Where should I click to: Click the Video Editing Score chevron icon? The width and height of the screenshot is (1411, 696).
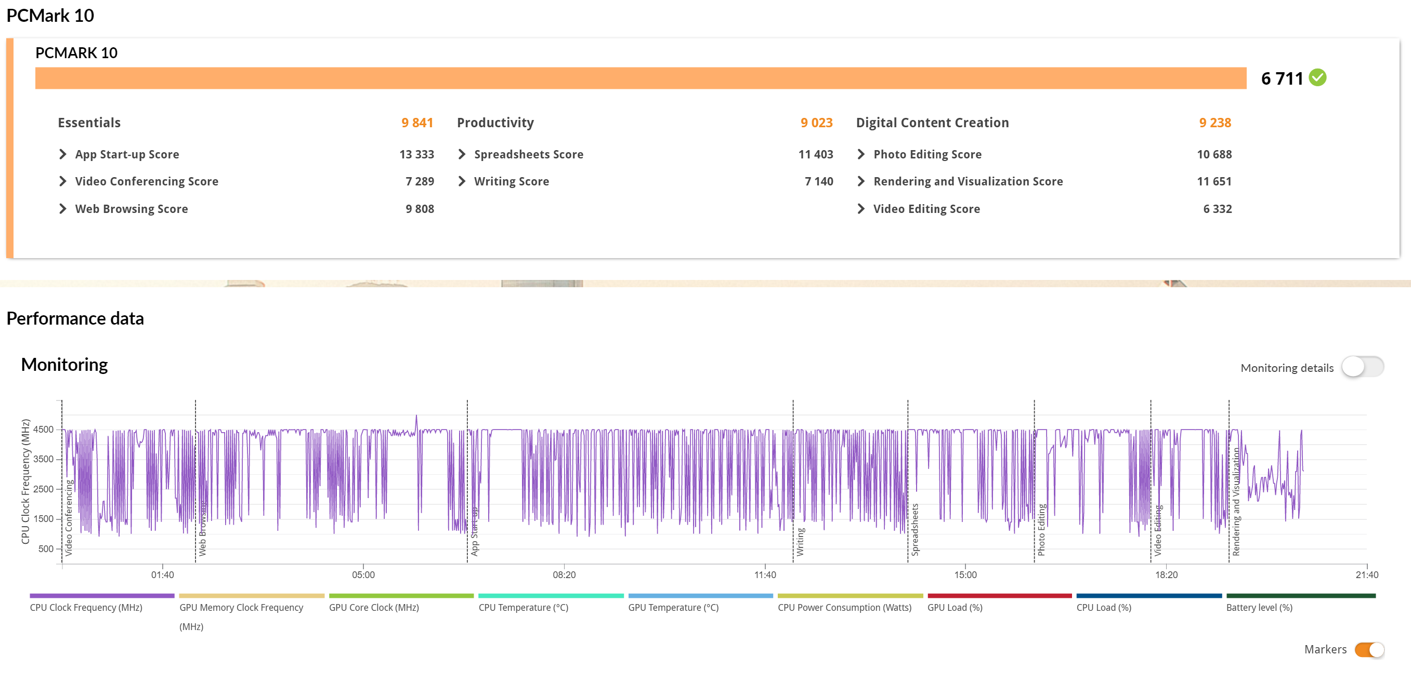point(861,208)
